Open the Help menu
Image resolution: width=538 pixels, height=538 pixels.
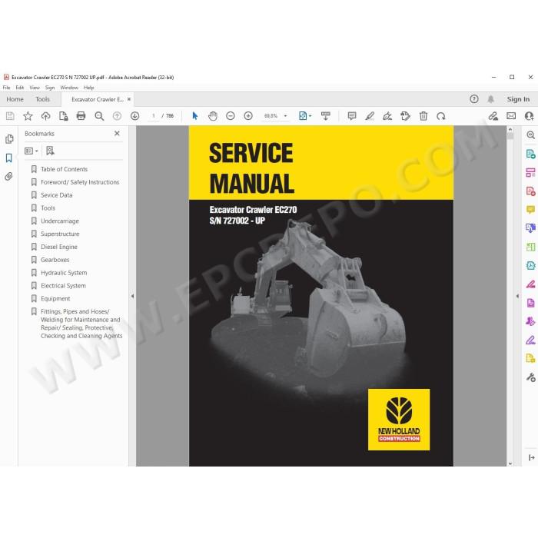coord(88,88)
